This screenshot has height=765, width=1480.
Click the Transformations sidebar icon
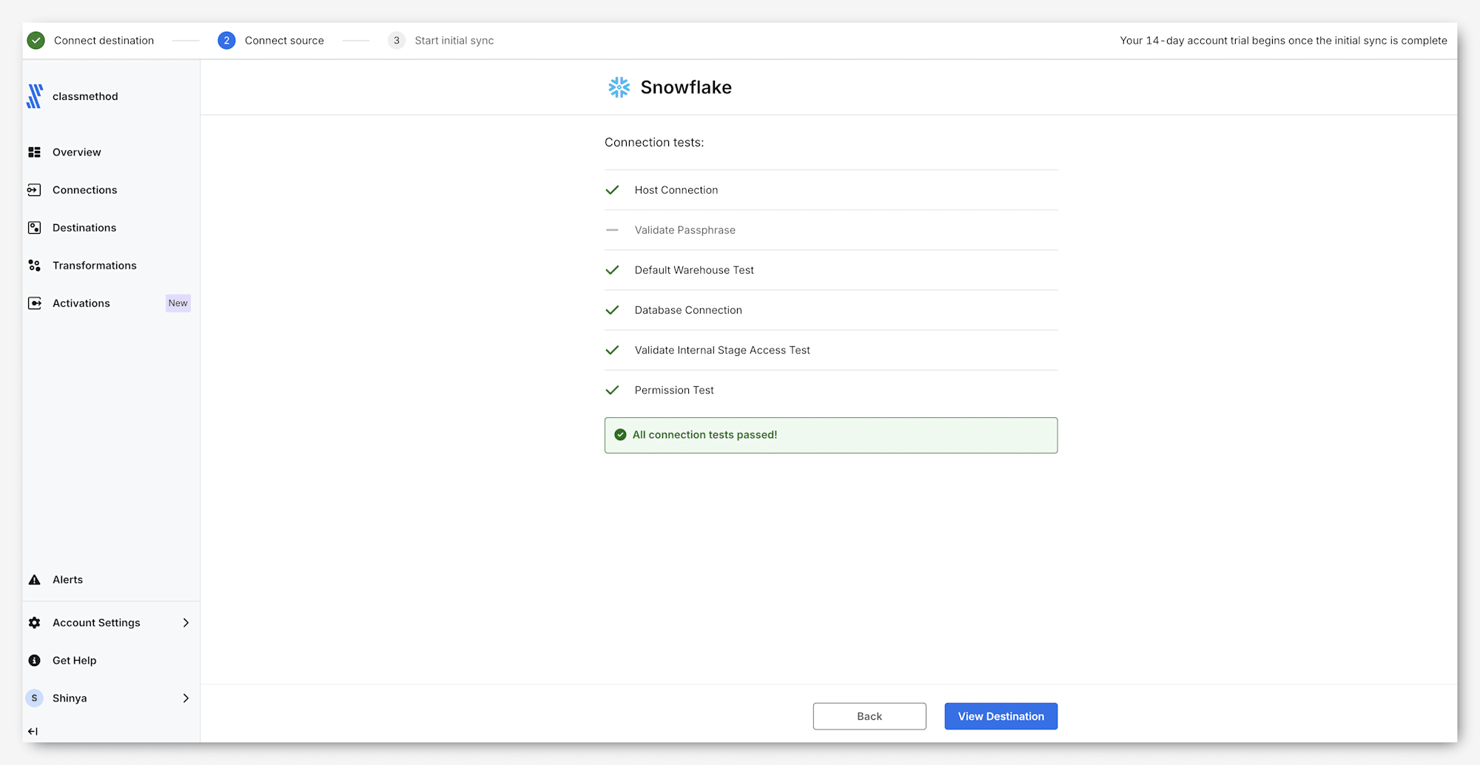34,266
